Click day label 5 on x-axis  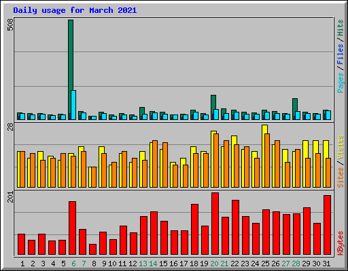click(63, 264)
